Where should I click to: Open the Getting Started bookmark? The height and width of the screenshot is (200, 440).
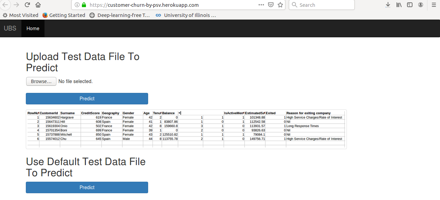[64, 15]
